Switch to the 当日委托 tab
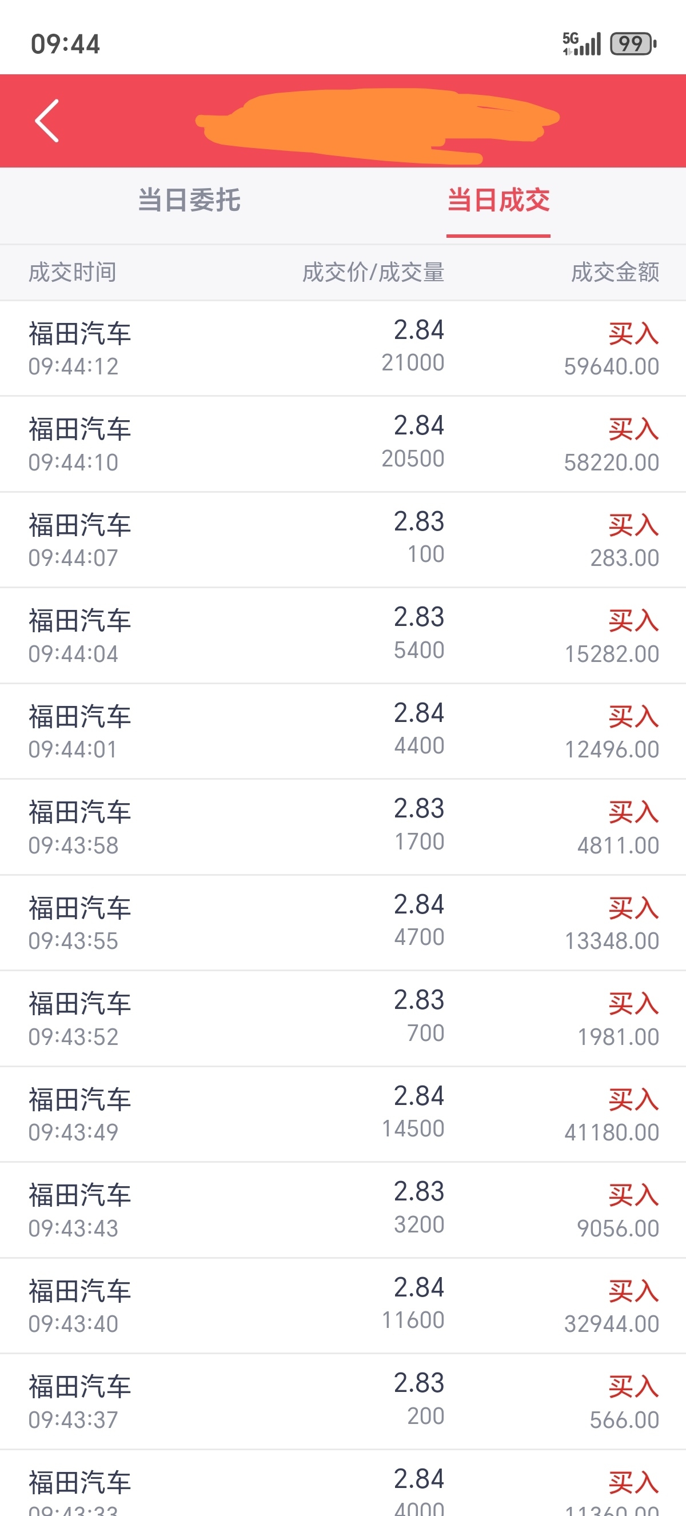Viewport: 686px width, 1516px height. click(189, 200)
